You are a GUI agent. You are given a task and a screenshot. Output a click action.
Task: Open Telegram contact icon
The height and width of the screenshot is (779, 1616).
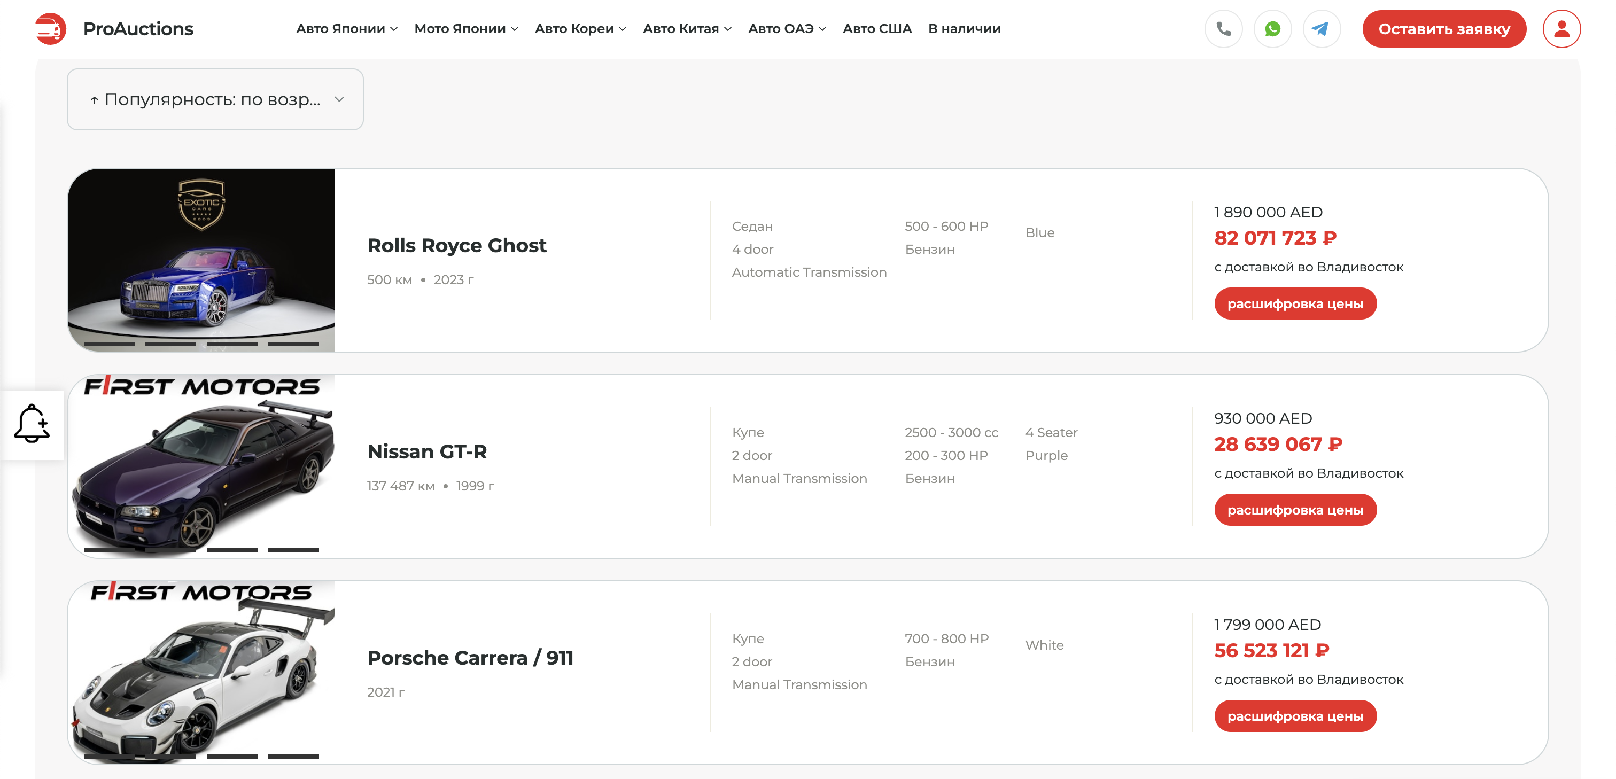point(1321,29)
